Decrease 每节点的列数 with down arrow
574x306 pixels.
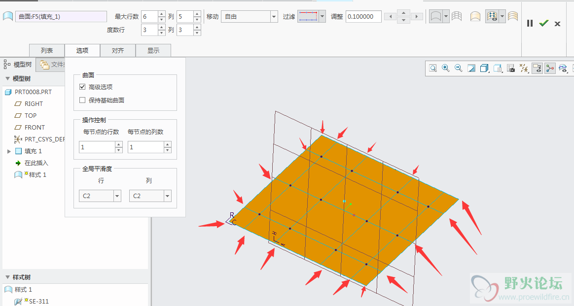[167, 150]
